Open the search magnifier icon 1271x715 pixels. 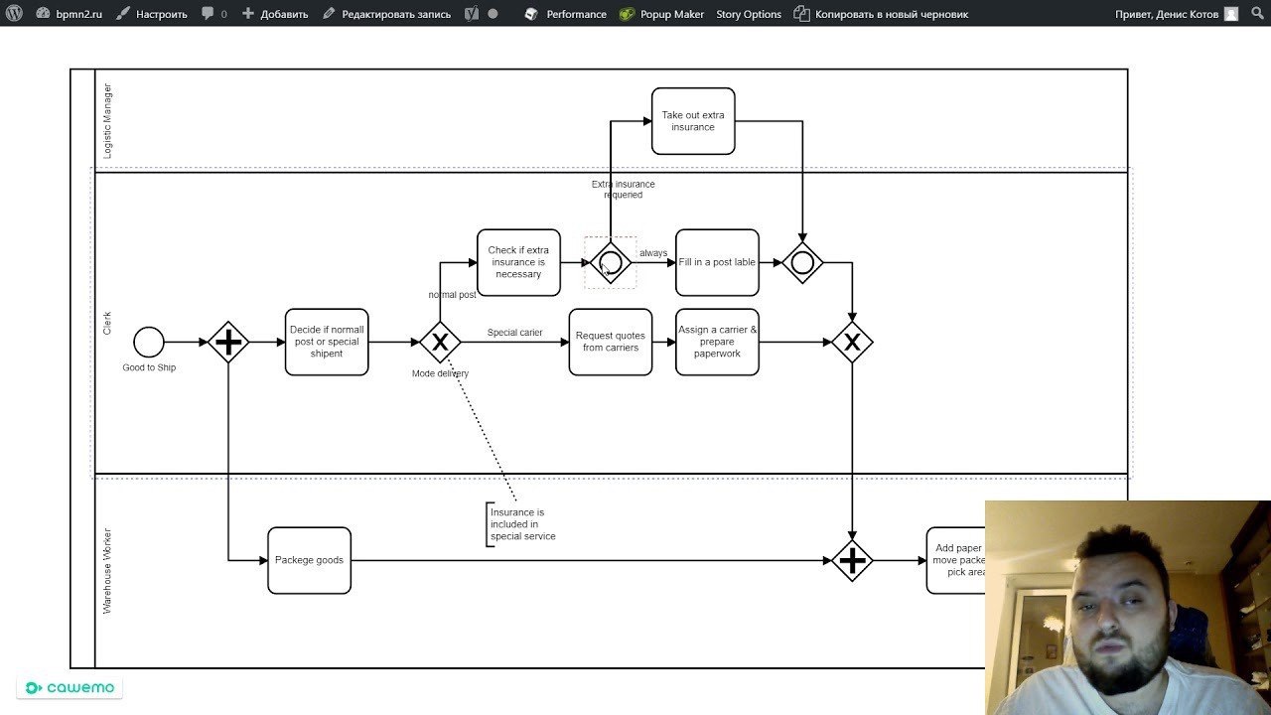1256,14
